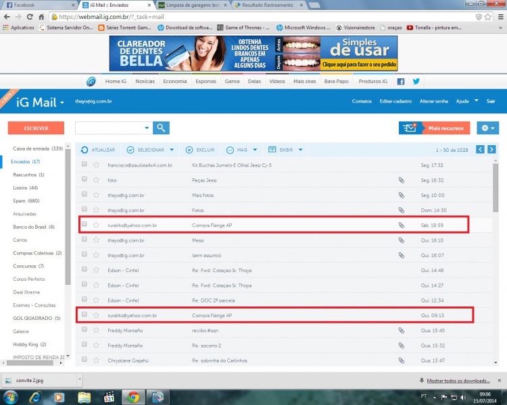Click the Escrever compose button
507x405 pixels.
pos(36,128)
